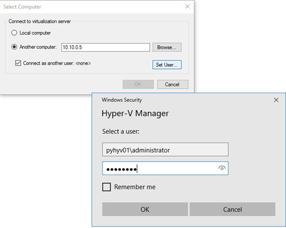Click 'Connect to virtualization server' group label
Viewport: 286px width, 228px height.
tap(40, 21)
